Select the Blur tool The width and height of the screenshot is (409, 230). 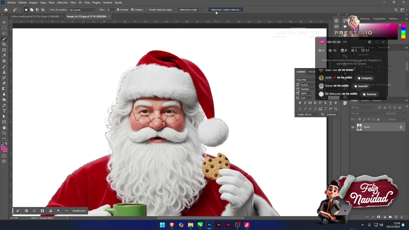(x=4, y=94)
